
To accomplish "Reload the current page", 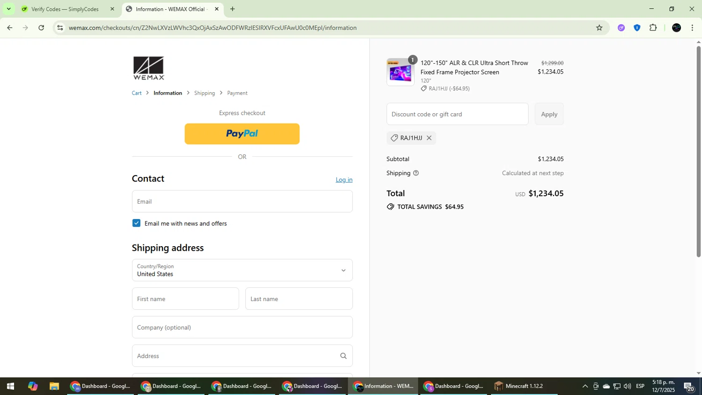I will (x=41, y=28).
